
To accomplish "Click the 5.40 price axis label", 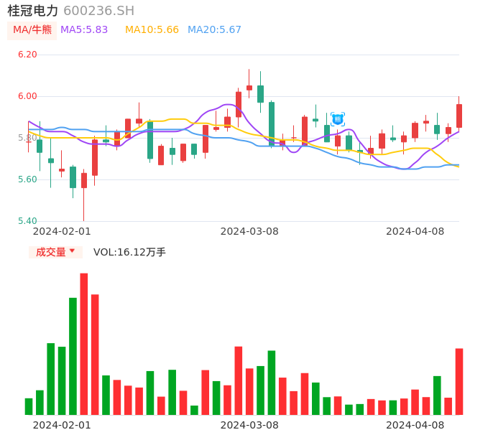I will click(27, 221).
